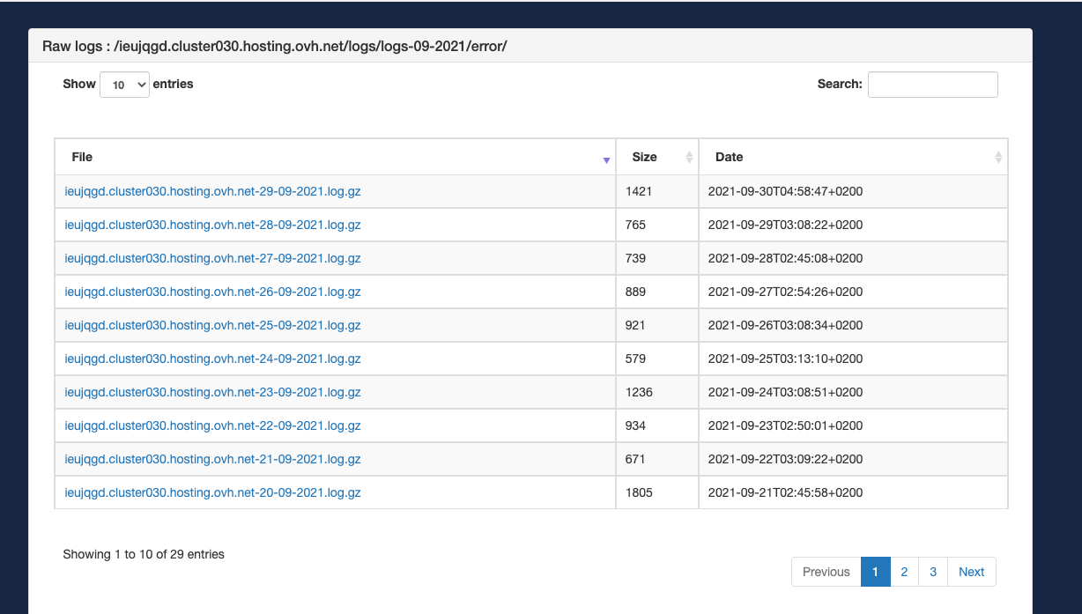The image size is (1082, 614).
Task: Open the 27-09-2021 log.gz link
Action: (x=212, y=258)
